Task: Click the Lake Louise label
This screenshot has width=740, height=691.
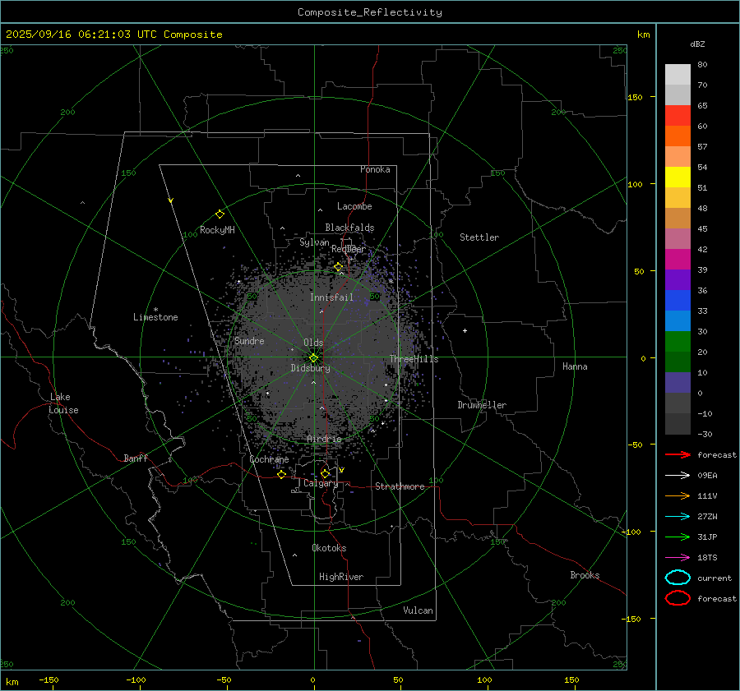Action: 63,403
